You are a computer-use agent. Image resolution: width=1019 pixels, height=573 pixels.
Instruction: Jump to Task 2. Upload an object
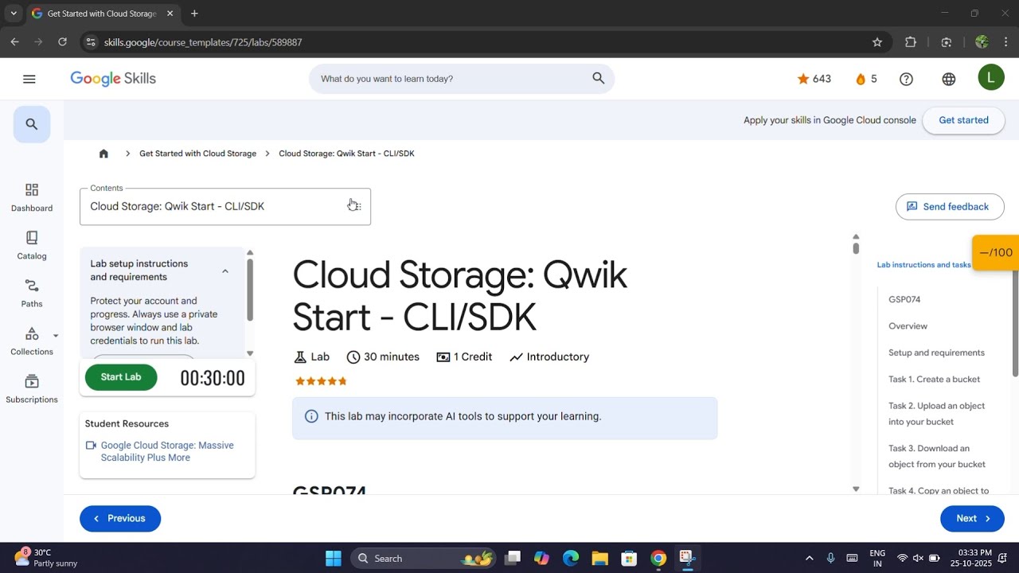[x=936, y=414]
